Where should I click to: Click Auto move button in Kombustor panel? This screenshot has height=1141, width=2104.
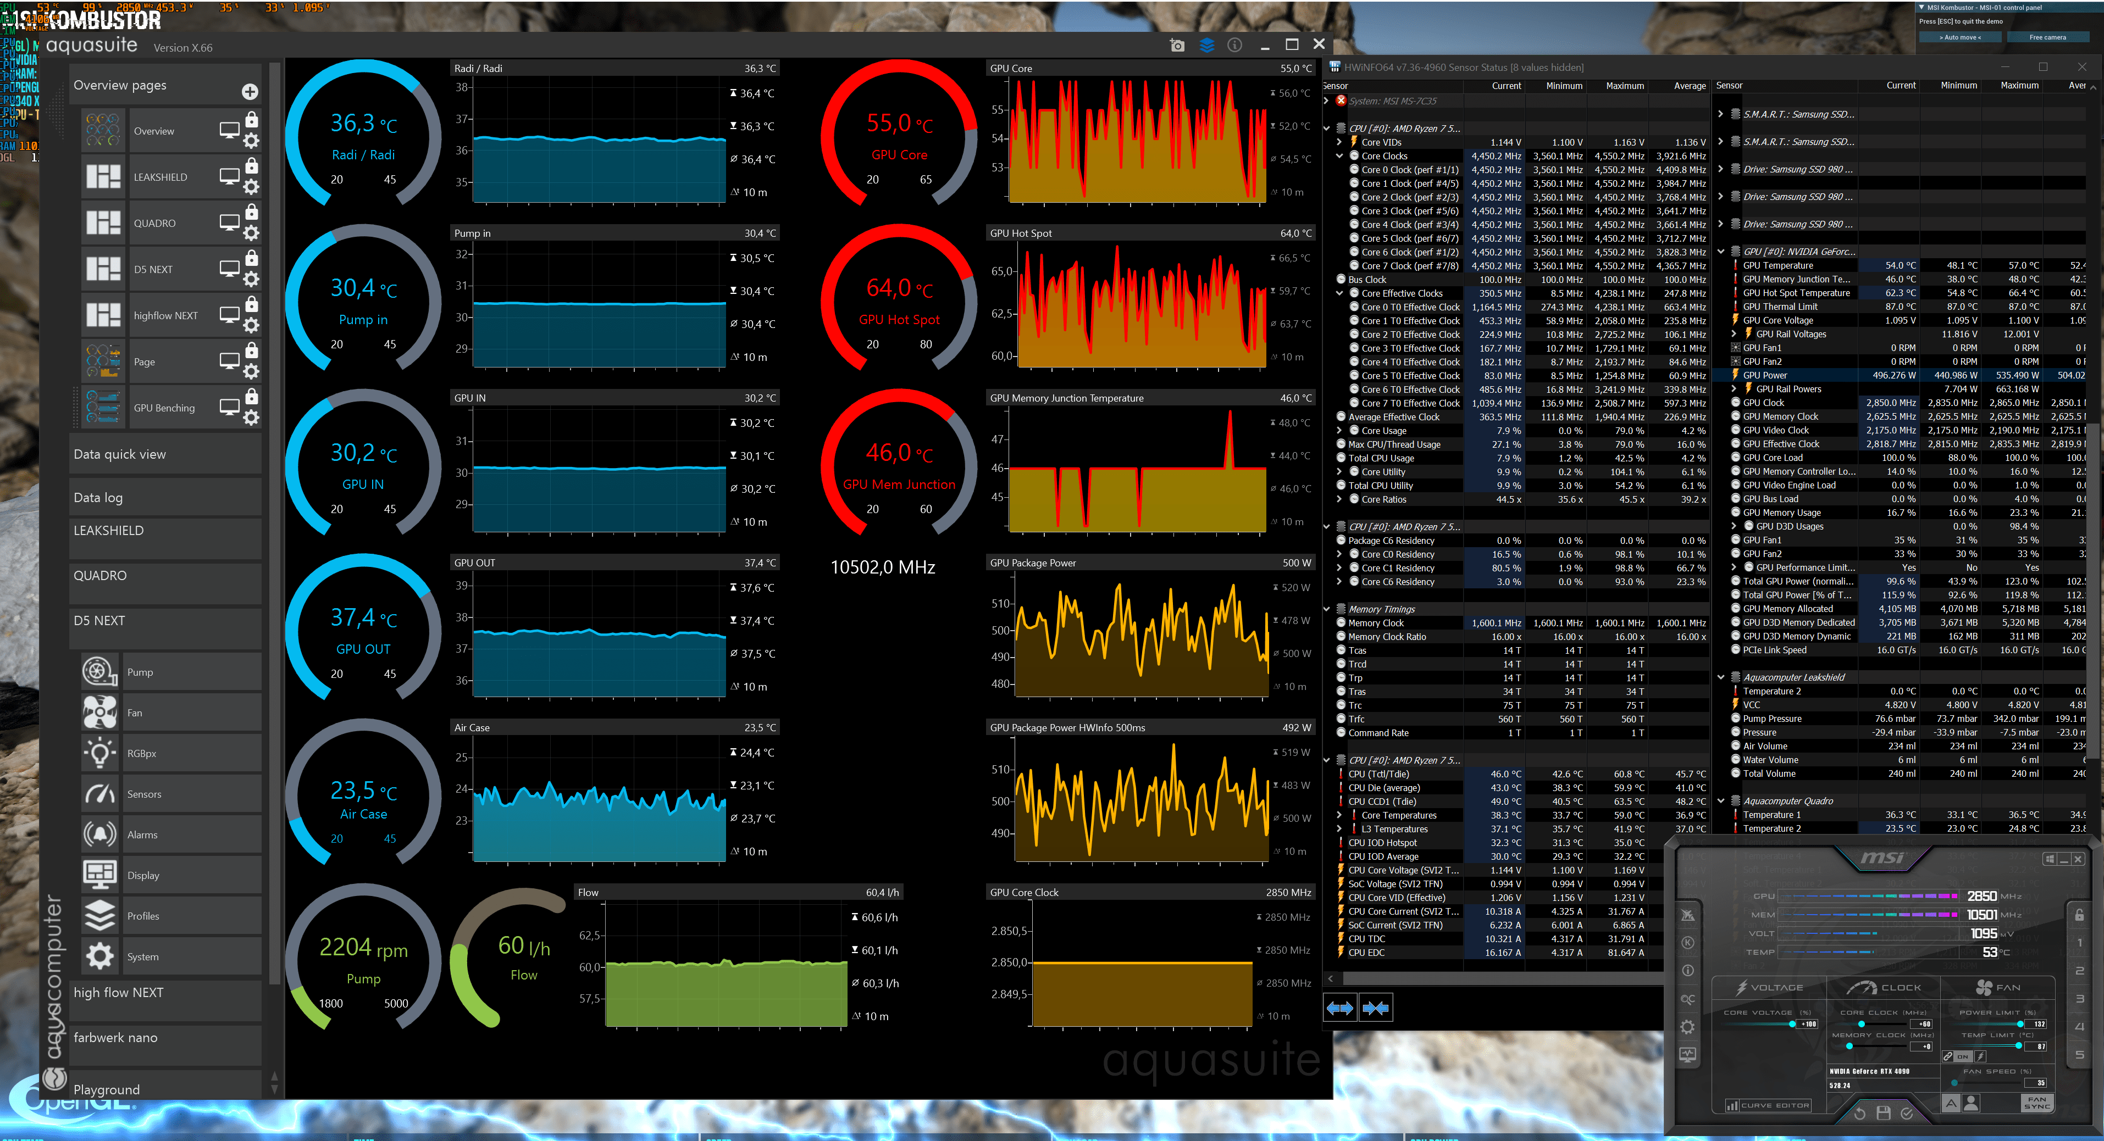(1960, 37)
